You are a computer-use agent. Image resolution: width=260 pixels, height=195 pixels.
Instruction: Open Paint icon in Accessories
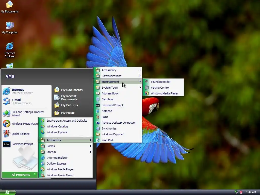[98, 117]
